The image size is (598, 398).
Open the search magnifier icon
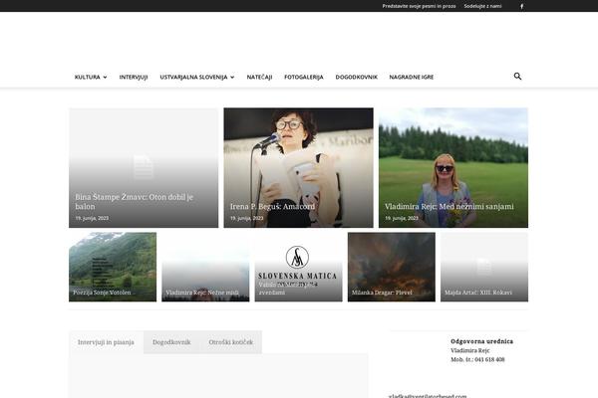[x=517, y=77]
